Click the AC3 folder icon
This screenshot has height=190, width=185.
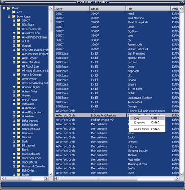pos(13,12)
